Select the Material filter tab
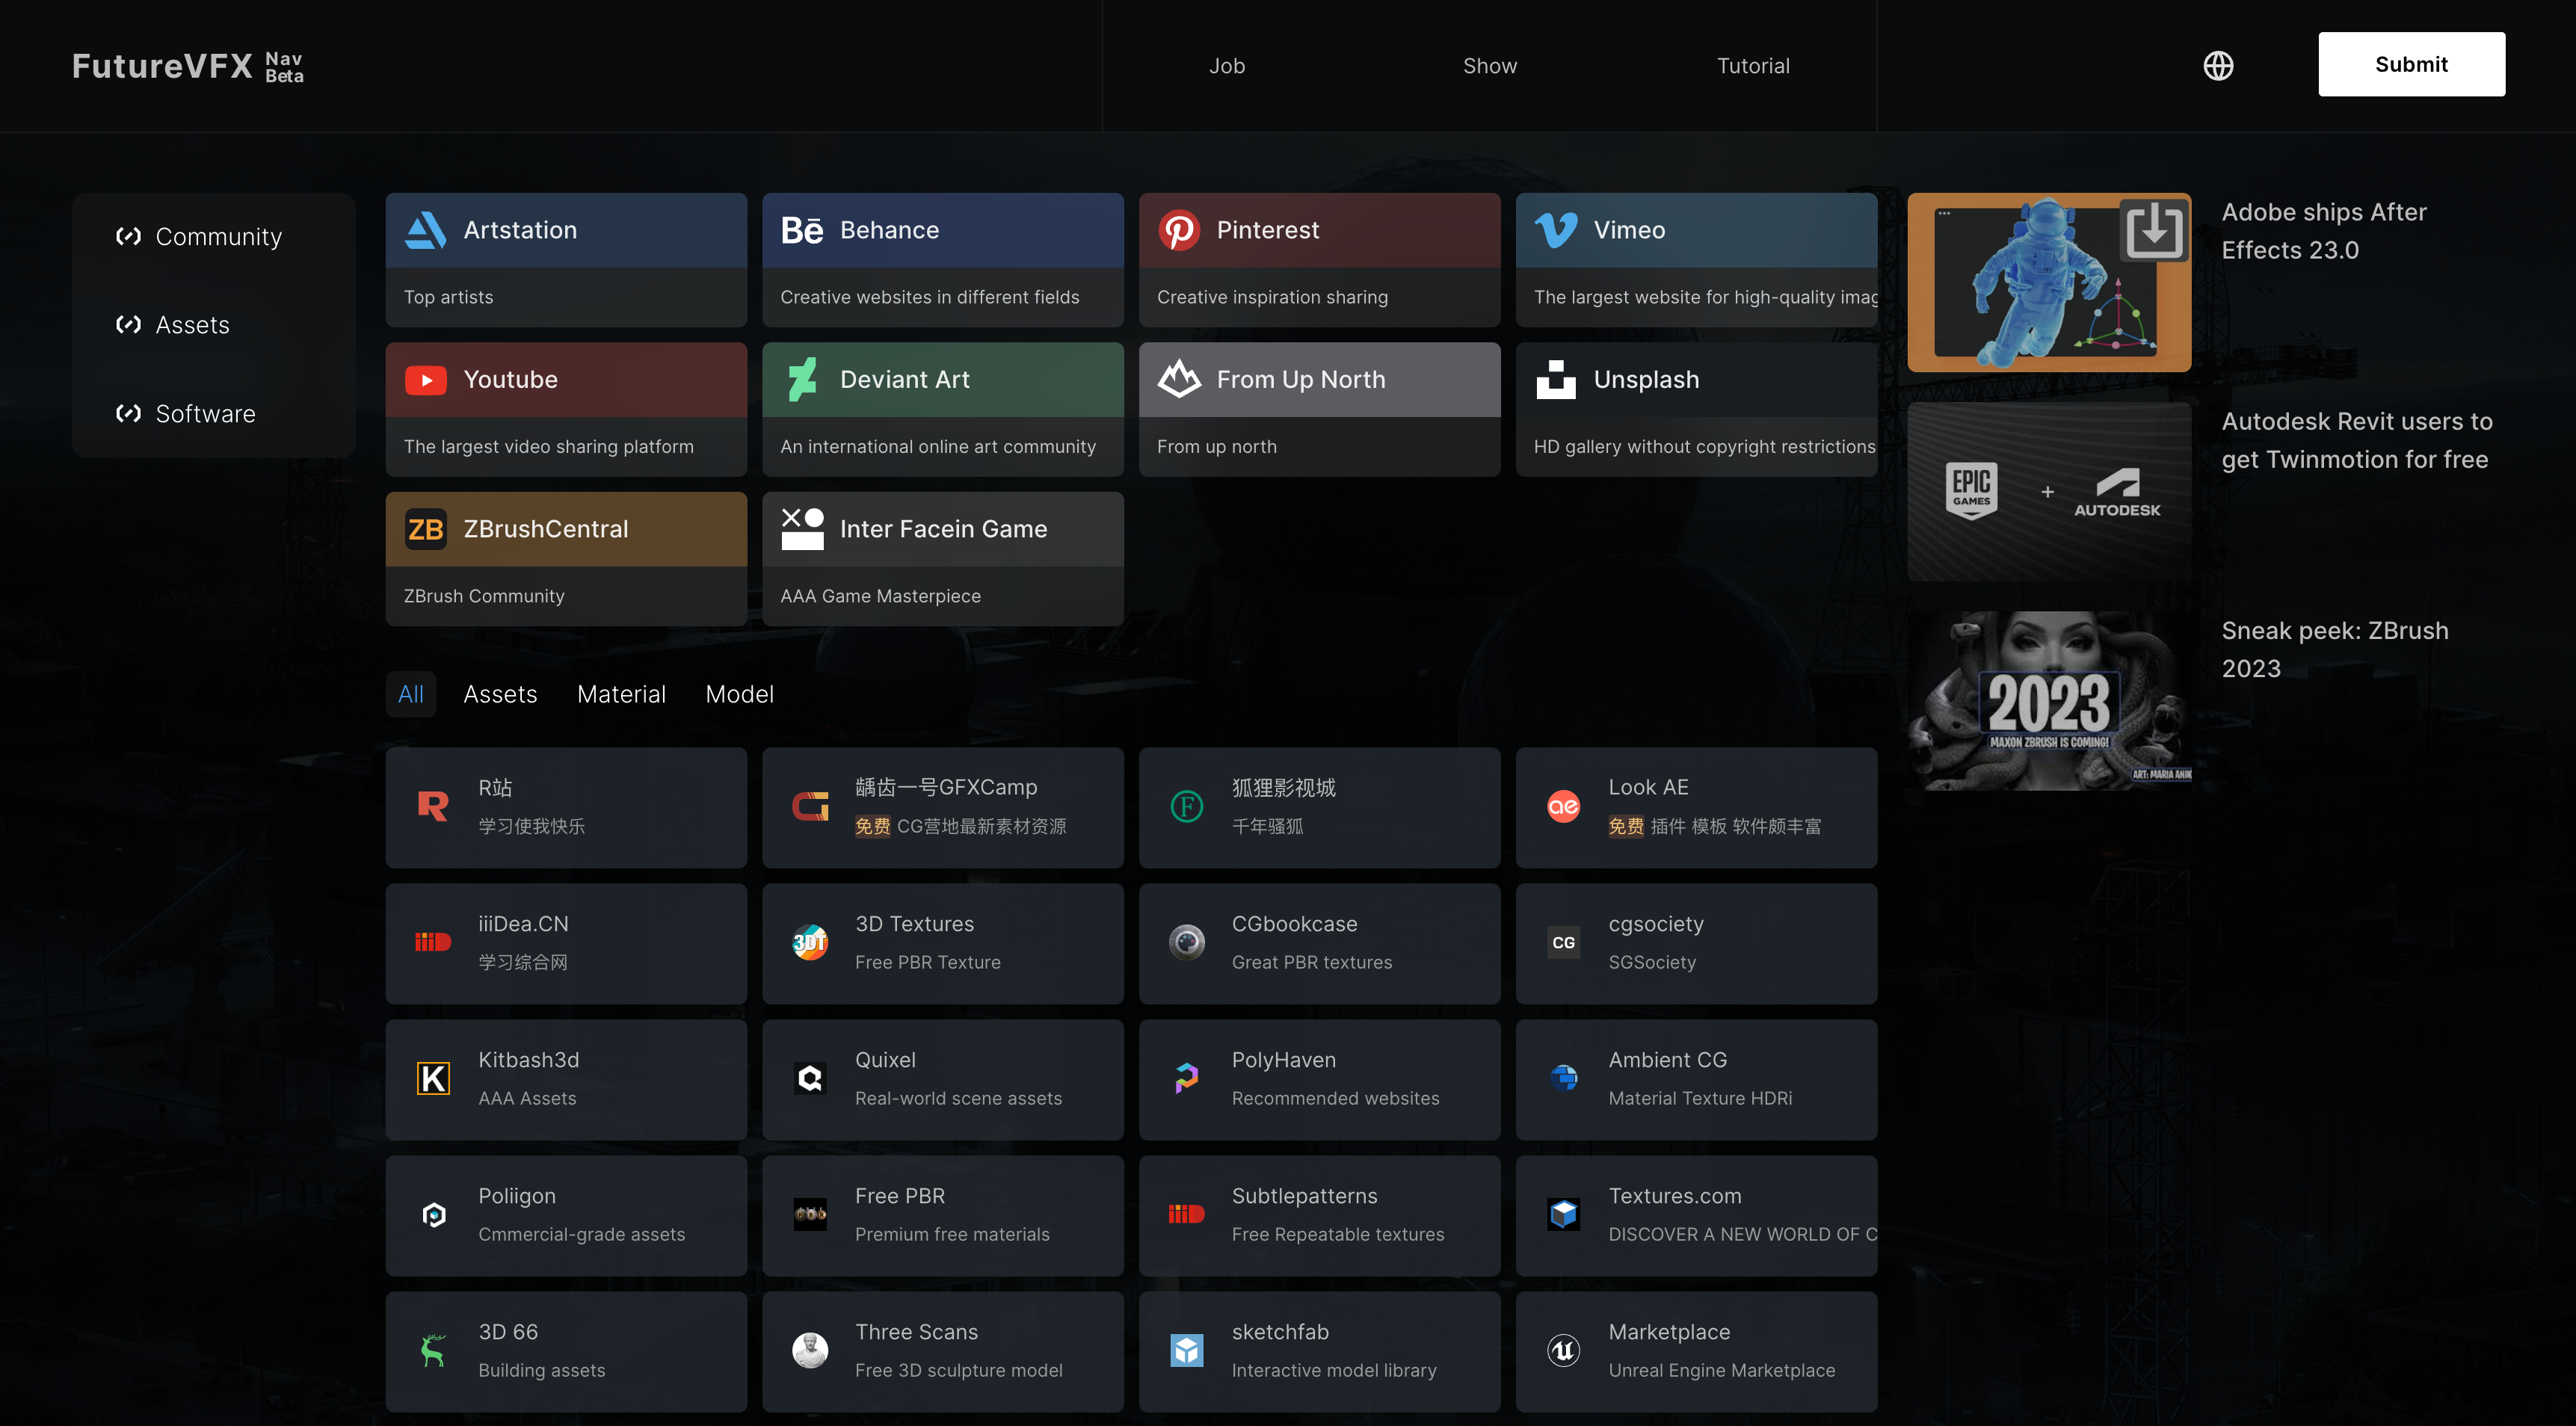The height and width of the screenshot is (1426, 2576). [621, 694]
